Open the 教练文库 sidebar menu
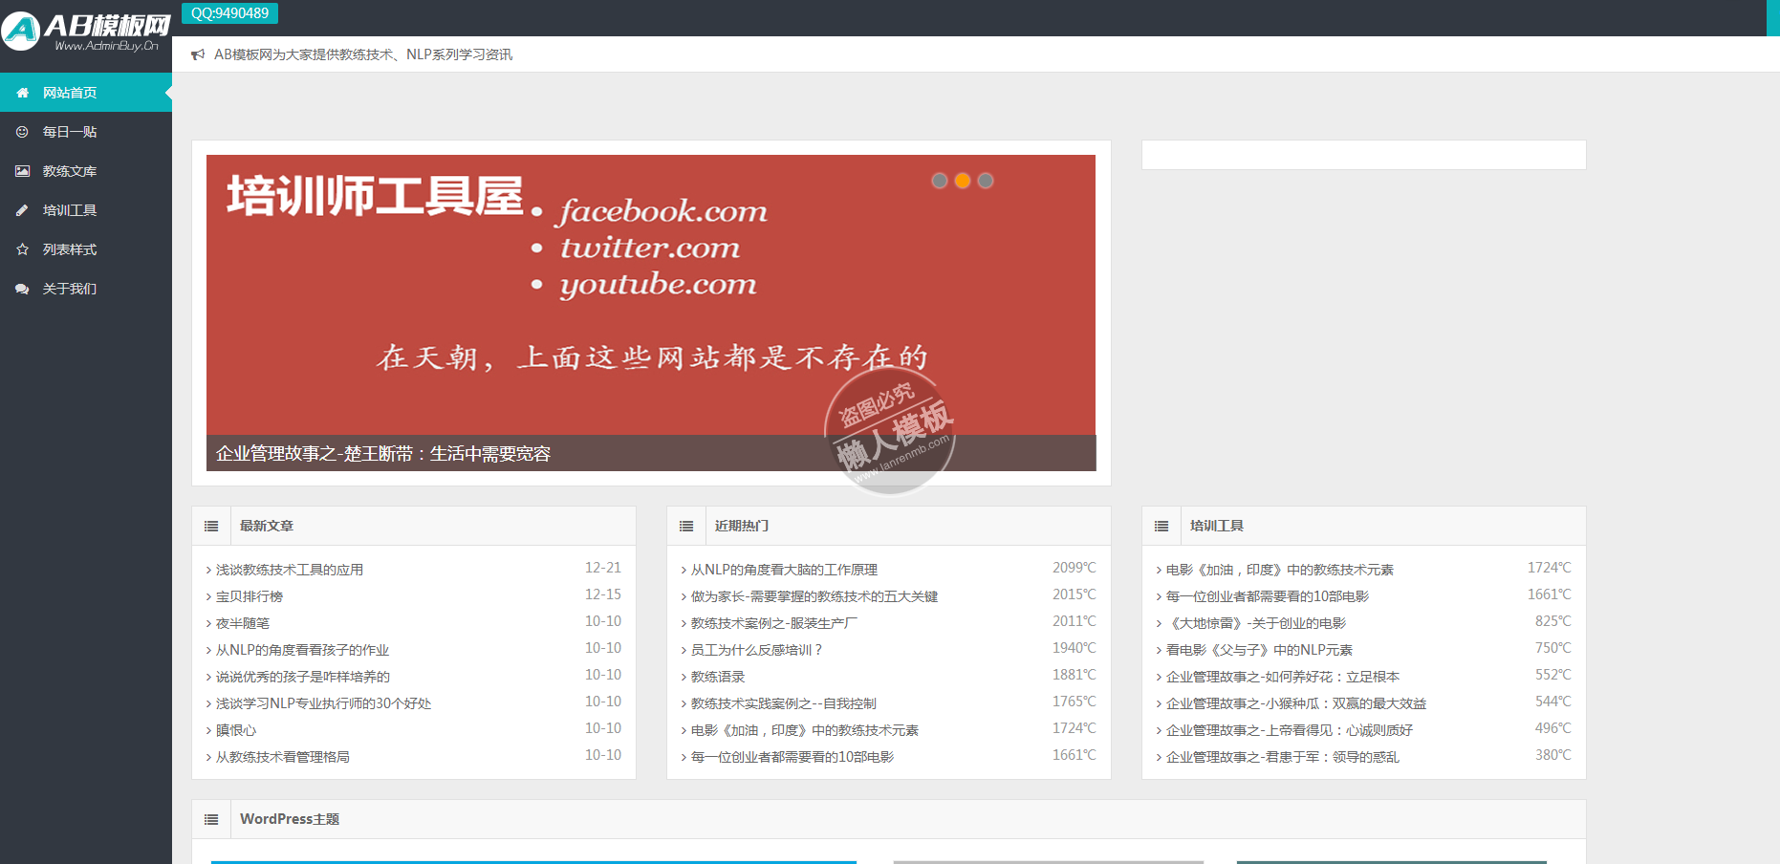This screenshot has height=864, width=1780. [x=70, y=171]
